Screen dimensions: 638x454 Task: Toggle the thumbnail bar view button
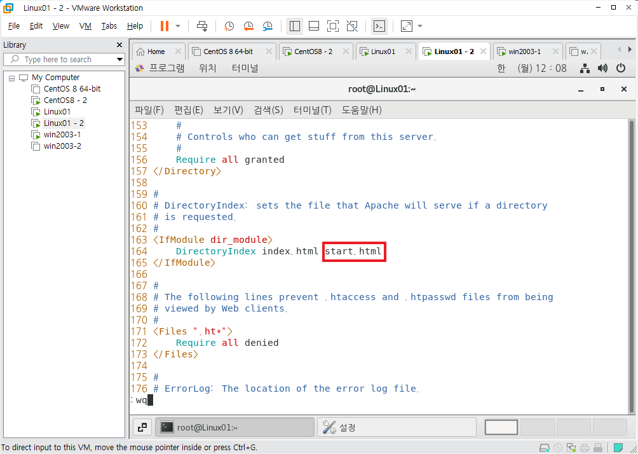(x=314, y=26)
